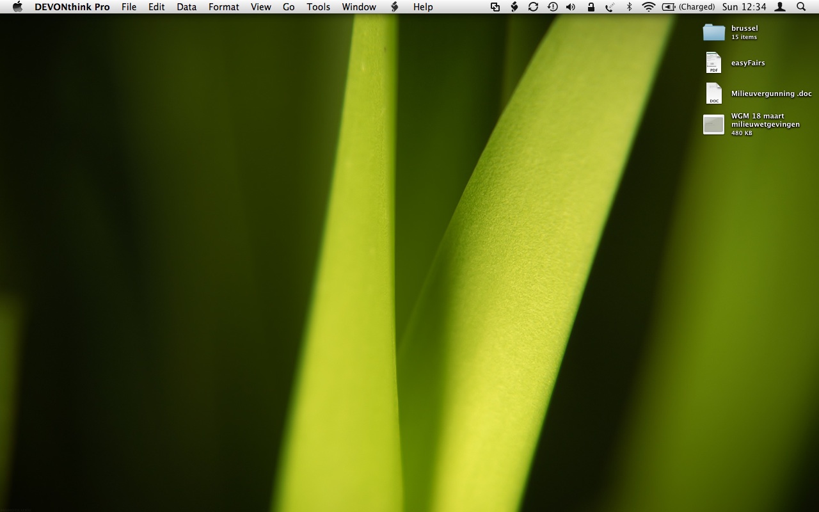This screenshot has height=512, width=819.
Task: Click the phone modem status icon
Action: point(610,7)
